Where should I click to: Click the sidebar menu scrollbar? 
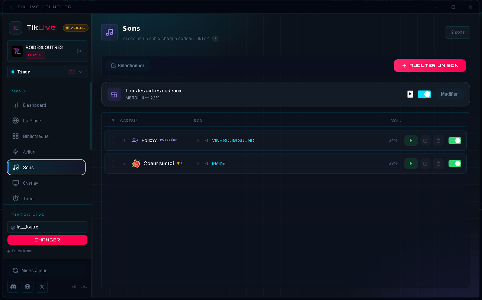(91, 116)
